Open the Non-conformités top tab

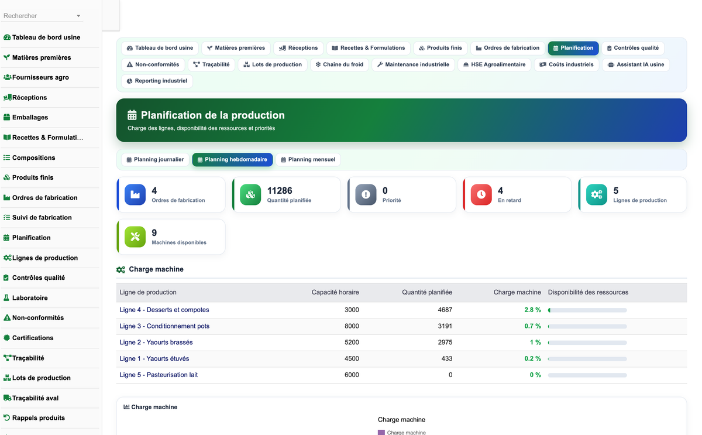pyautogui.click(x=153, y=64)
